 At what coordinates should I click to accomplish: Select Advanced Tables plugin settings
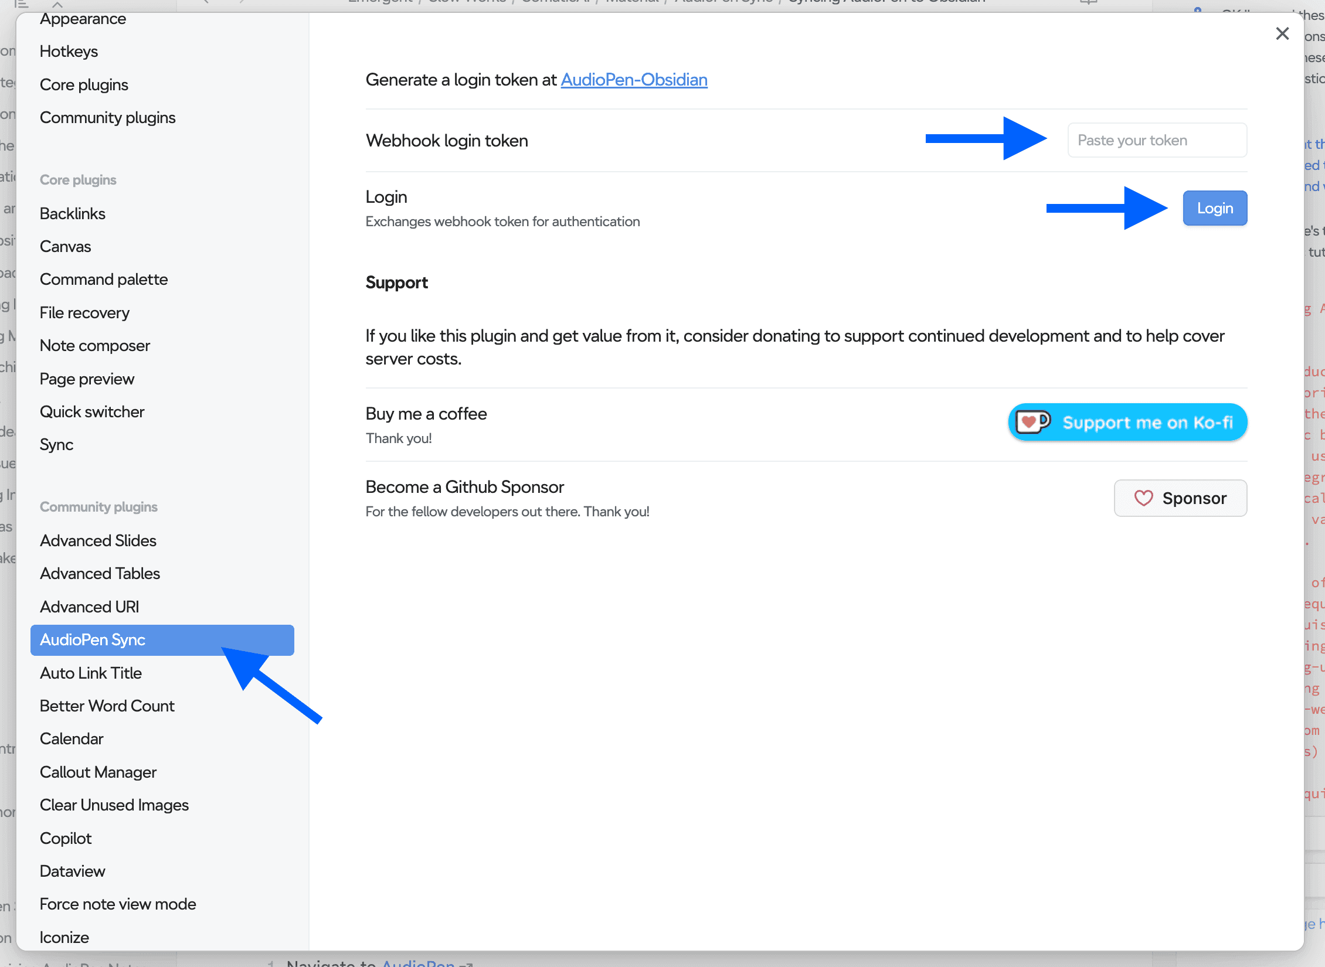(100, 573)
